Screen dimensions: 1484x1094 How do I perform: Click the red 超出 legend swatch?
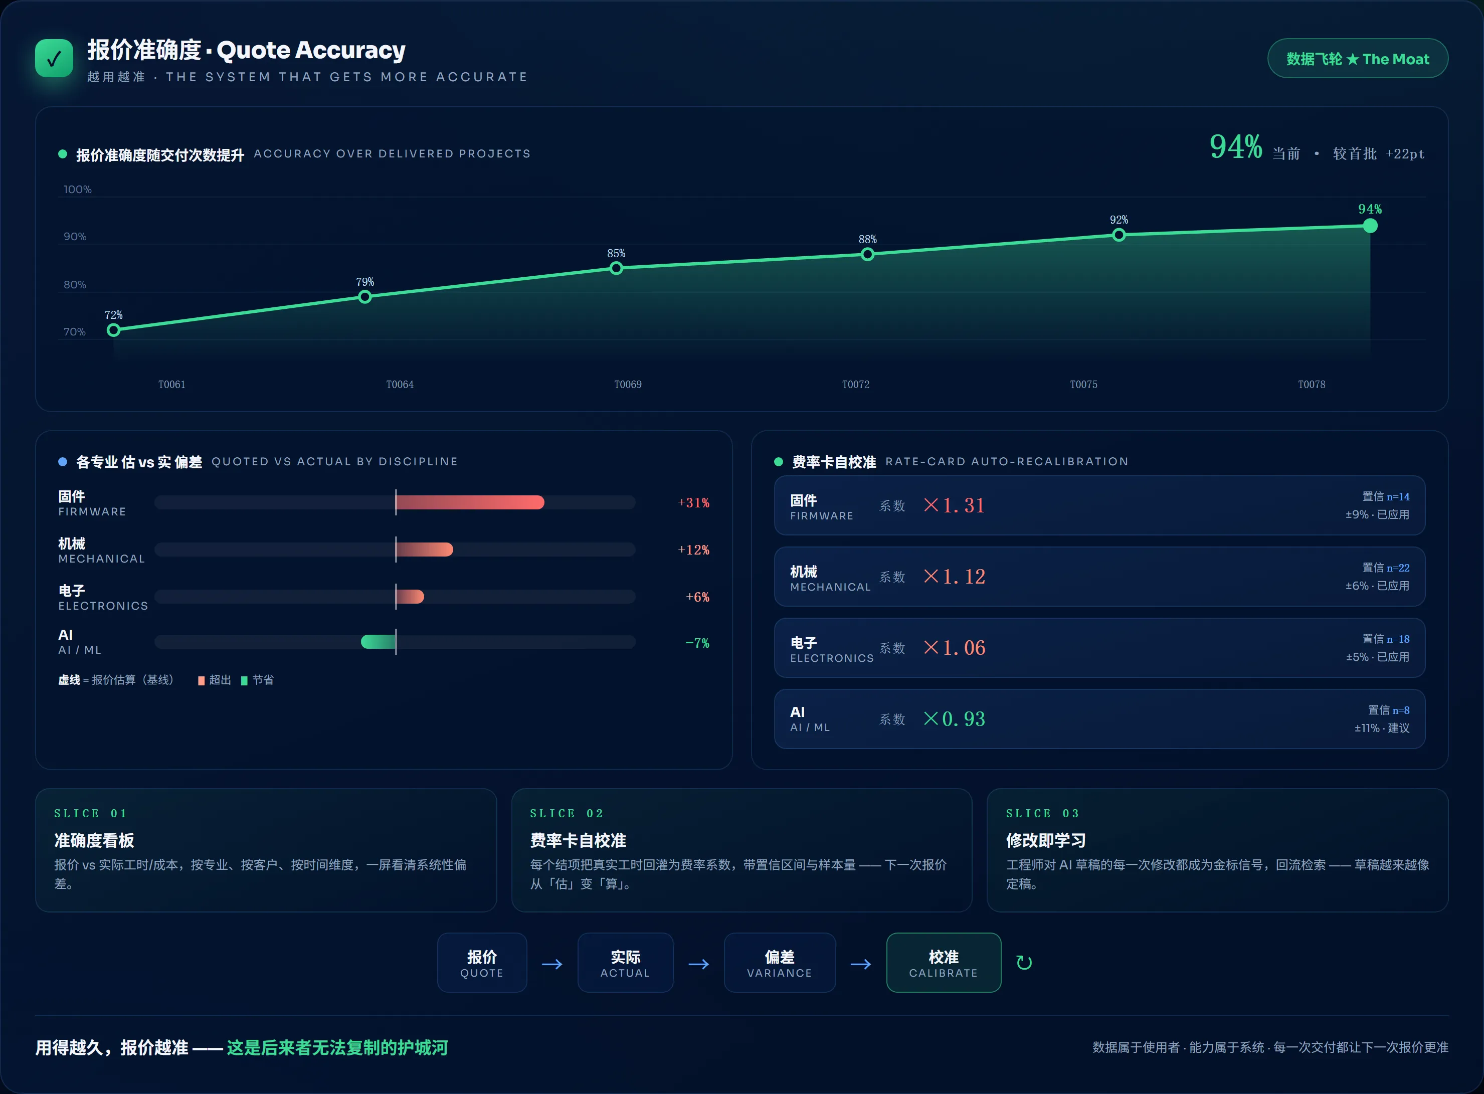pos(202,681)
